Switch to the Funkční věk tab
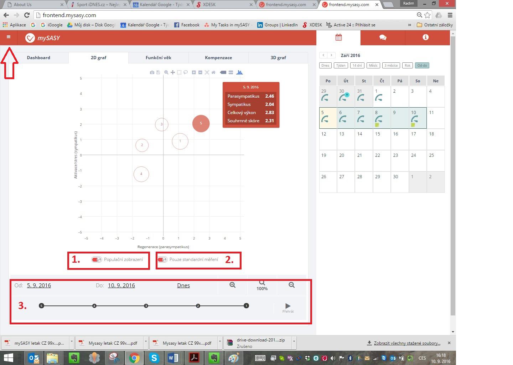This screenshot has width=513, height=365. pyautogui.click(x=158, y=58)
